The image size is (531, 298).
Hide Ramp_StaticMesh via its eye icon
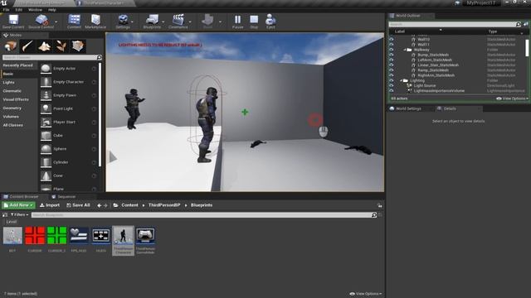(392, 70)
